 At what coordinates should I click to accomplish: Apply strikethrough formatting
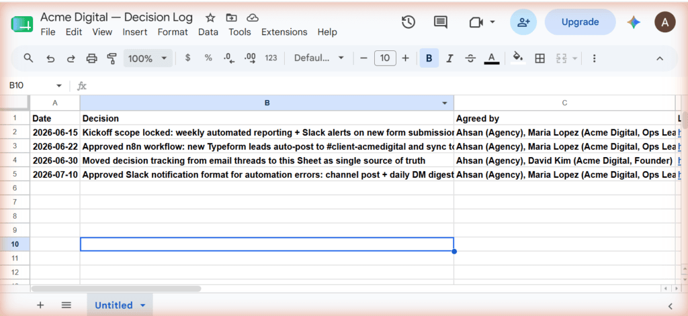coord(471,58)
